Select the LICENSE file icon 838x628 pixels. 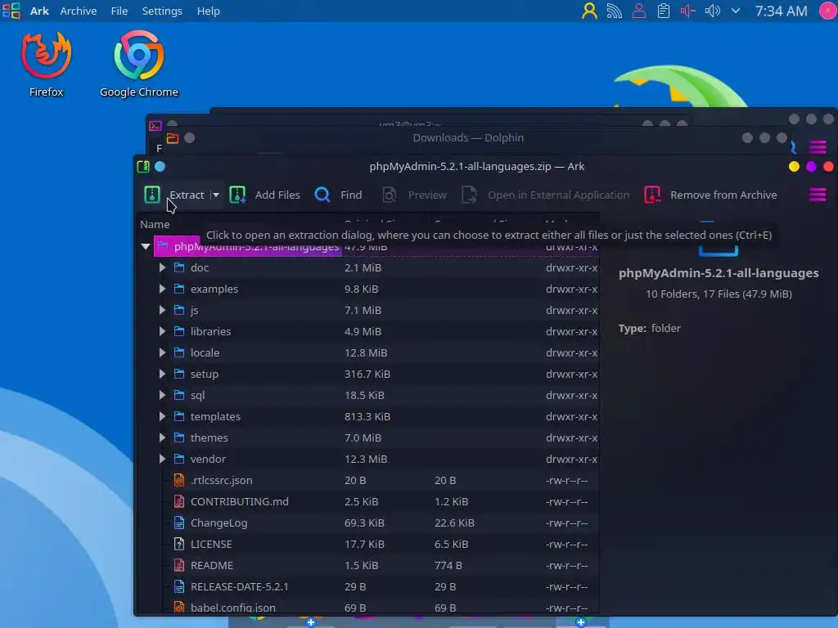179,544
